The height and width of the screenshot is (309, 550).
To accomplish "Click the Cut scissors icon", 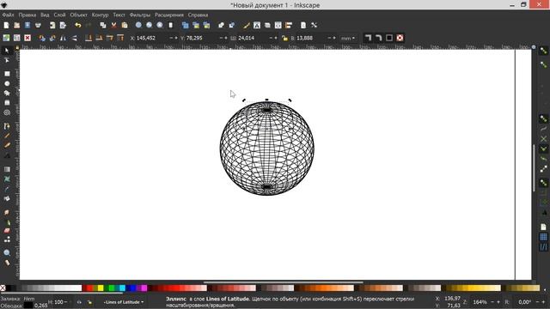I will click(x=113, y=25).
